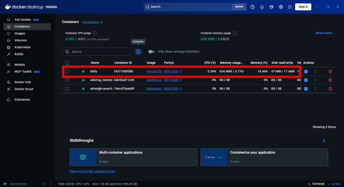Image resolution: width=344 pixels, height=187 pixels.
Task: Click Show charts link
Action: point(324,33)
